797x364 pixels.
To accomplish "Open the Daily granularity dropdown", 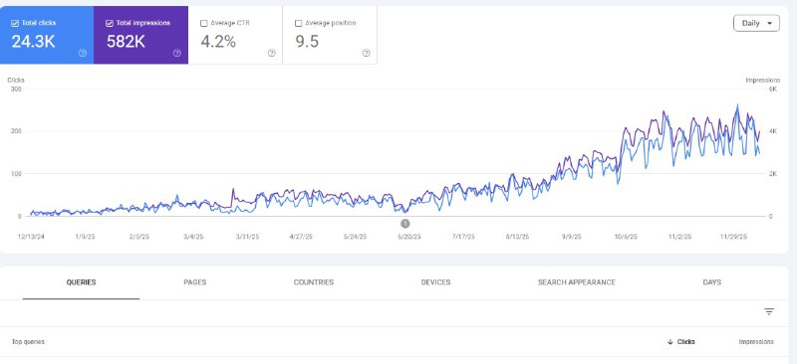I will point(756,23).
